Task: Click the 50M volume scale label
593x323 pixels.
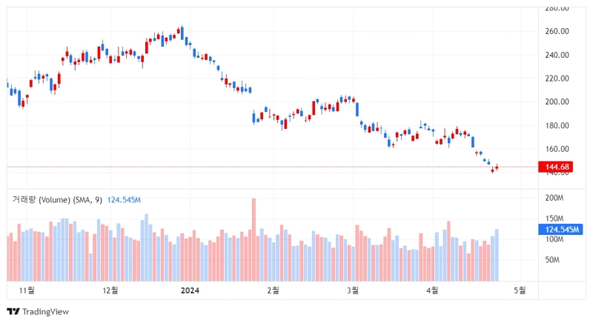Action: coord(552,261)
